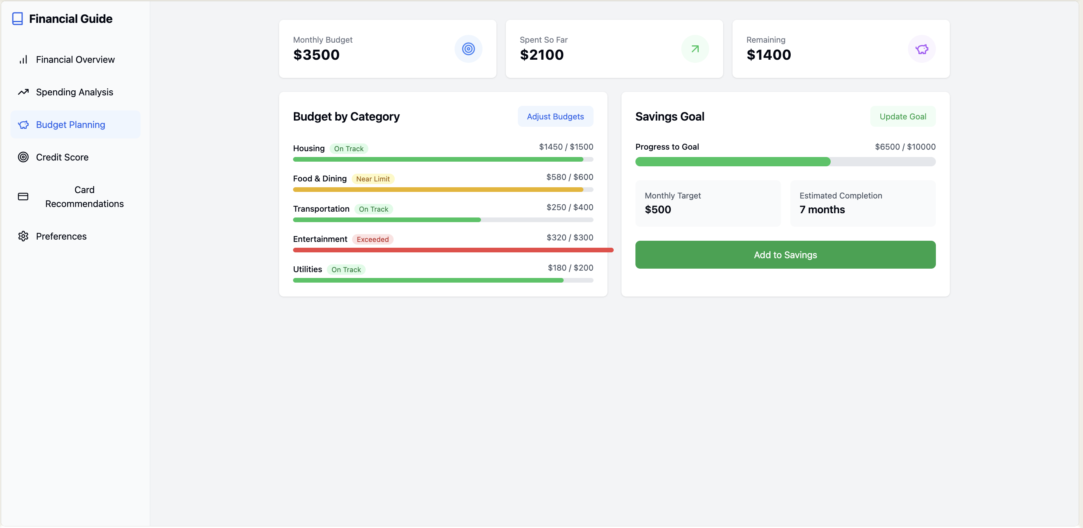Click the Entertainment red progress bar
The height and width of the screenshot is (528, 1083).
click(452, 250)
